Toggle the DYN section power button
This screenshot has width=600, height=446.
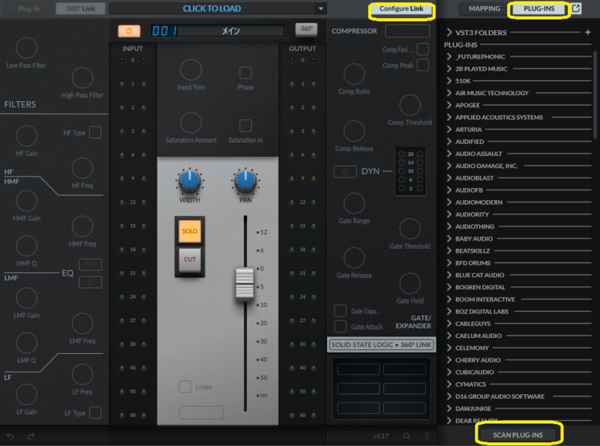tap(344, 172)
